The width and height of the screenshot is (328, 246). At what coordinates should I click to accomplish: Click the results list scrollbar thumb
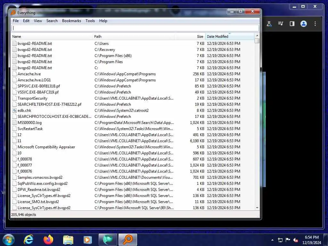257,41
